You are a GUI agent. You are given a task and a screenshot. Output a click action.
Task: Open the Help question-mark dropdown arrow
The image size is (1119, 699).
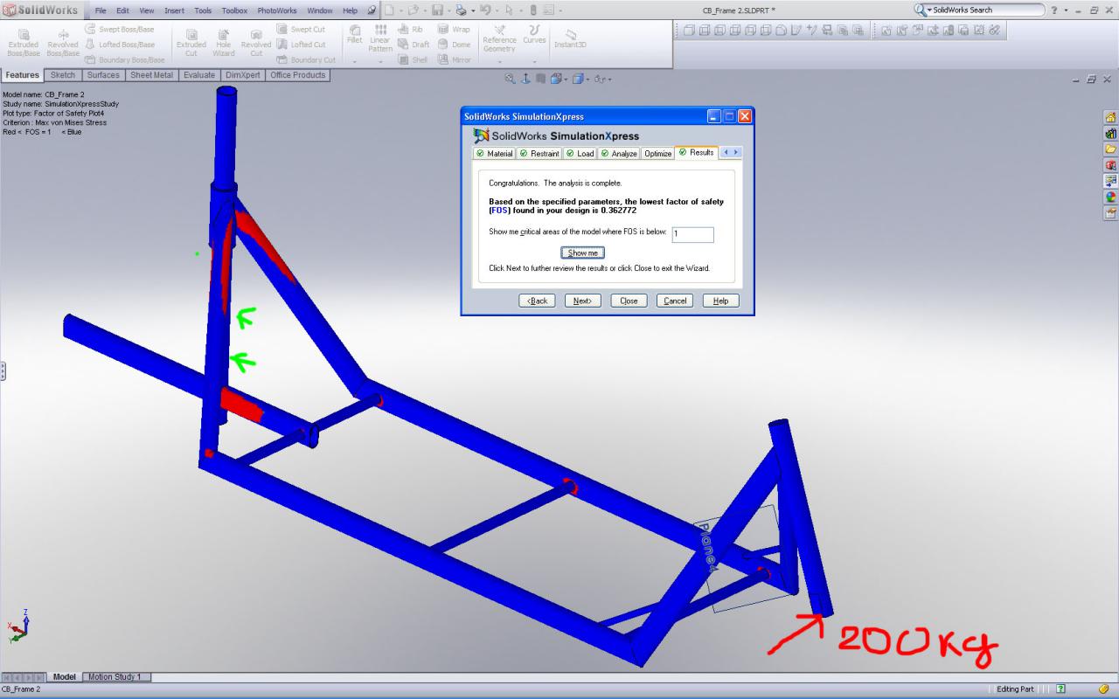click(x=1067, y=10)
